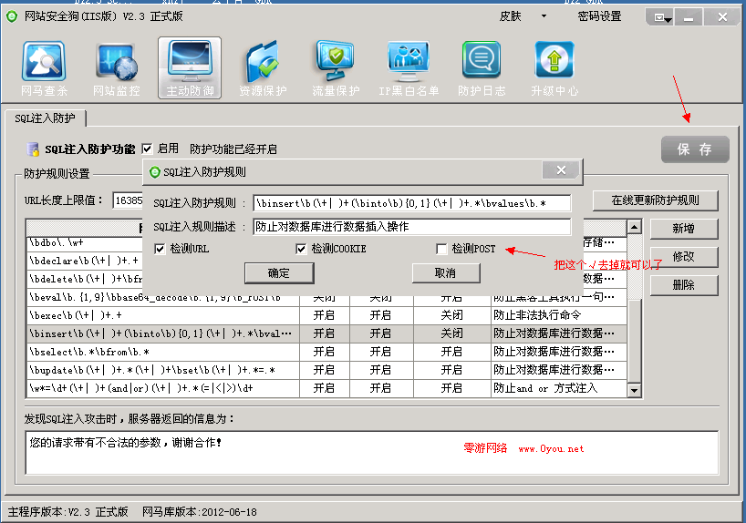
Task: Click the SQL注入规则描述 description field
Action: [x=412, y=227]
